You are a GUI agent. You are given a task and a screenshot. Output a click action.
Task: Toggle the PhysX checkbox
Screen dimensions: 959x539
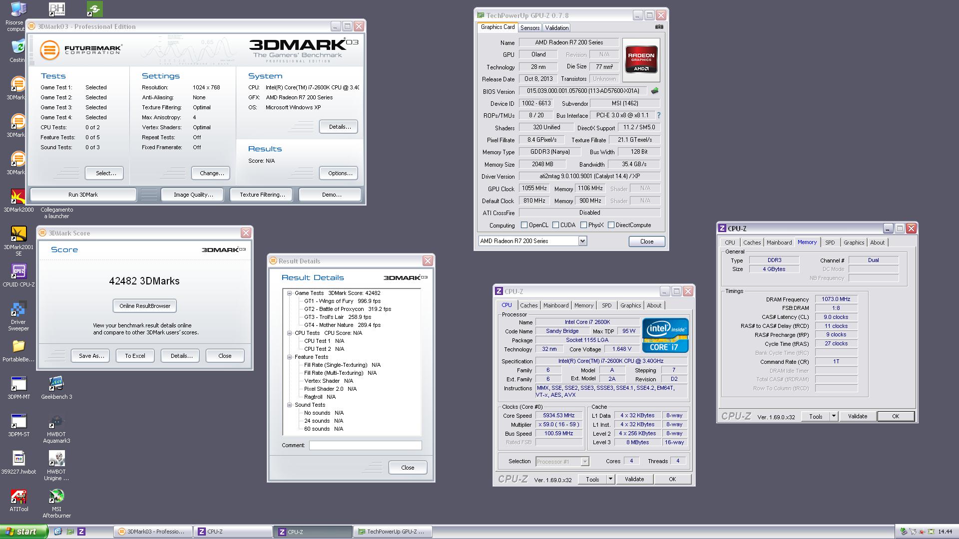pos(583,225)
